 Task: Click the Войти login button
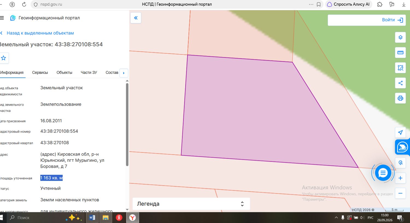(x=393, y=20)
